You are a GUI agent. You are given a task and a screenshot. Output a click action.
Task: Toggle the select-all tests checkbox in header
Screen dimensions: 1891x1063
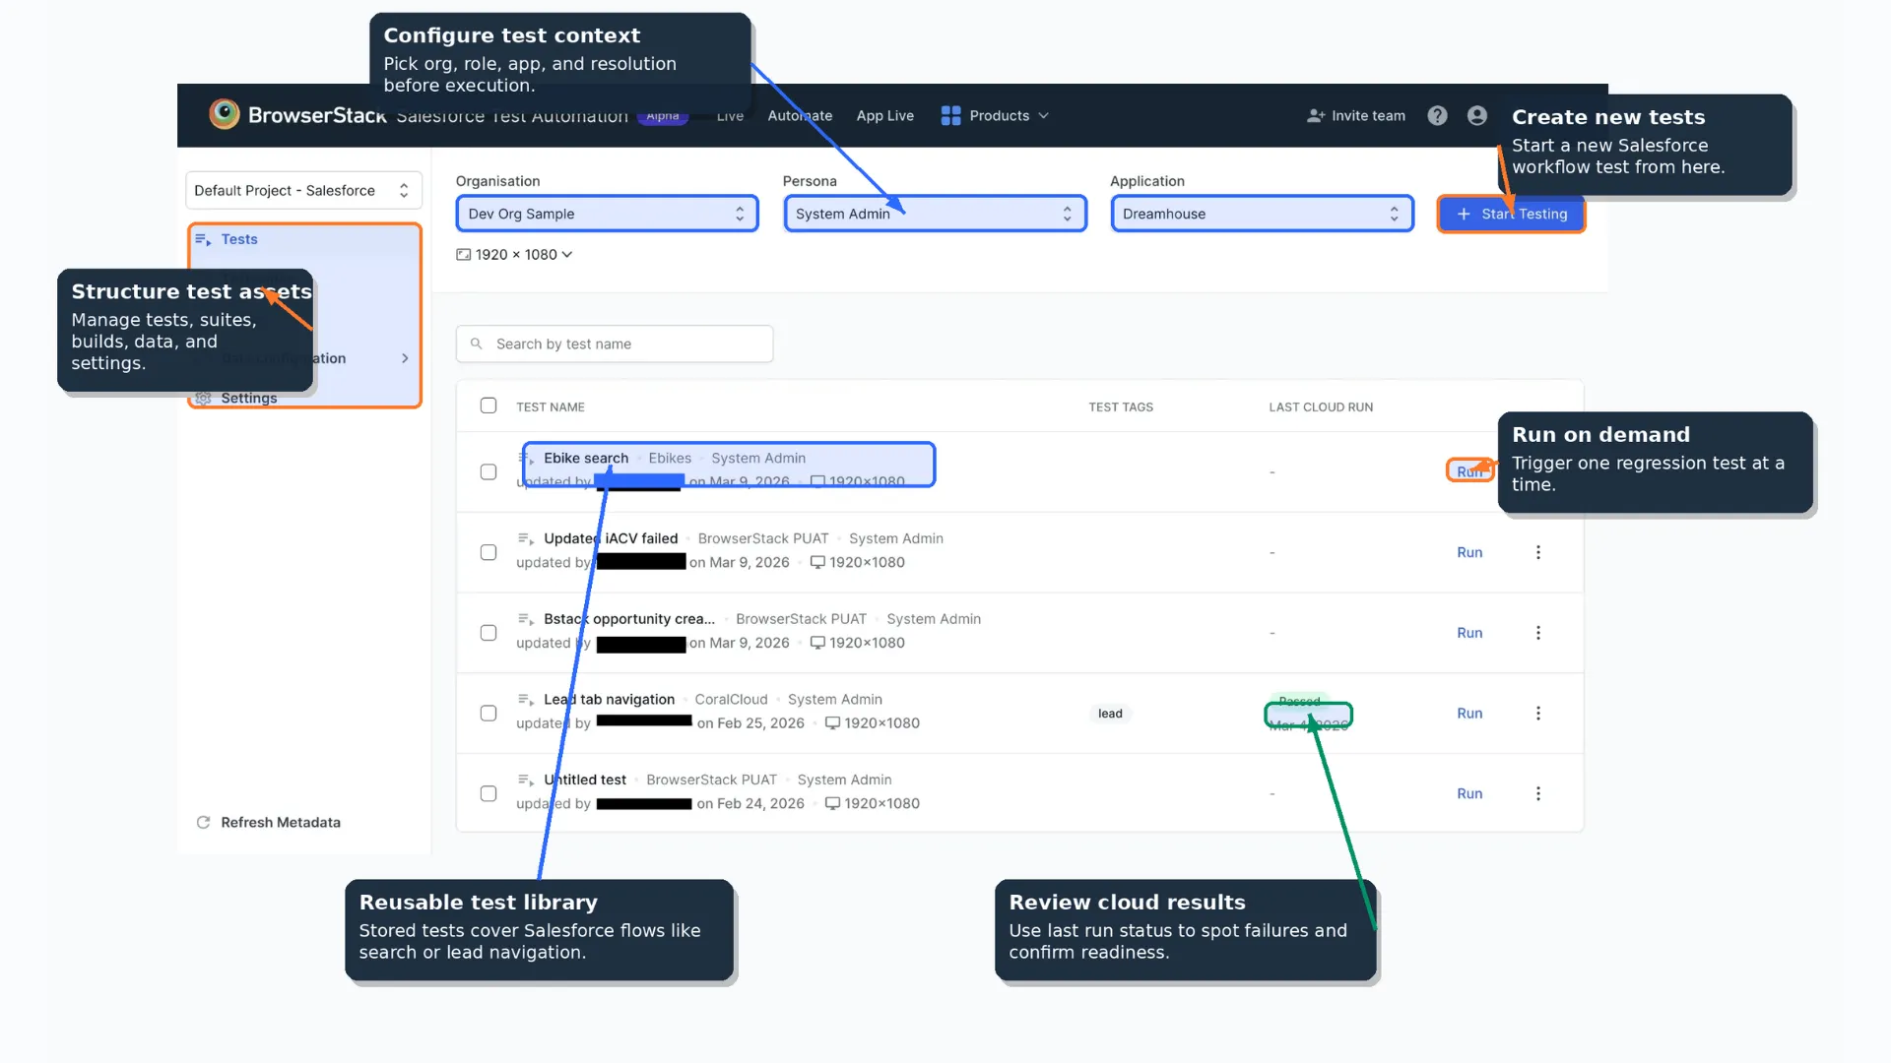click(x=489, y=406)
